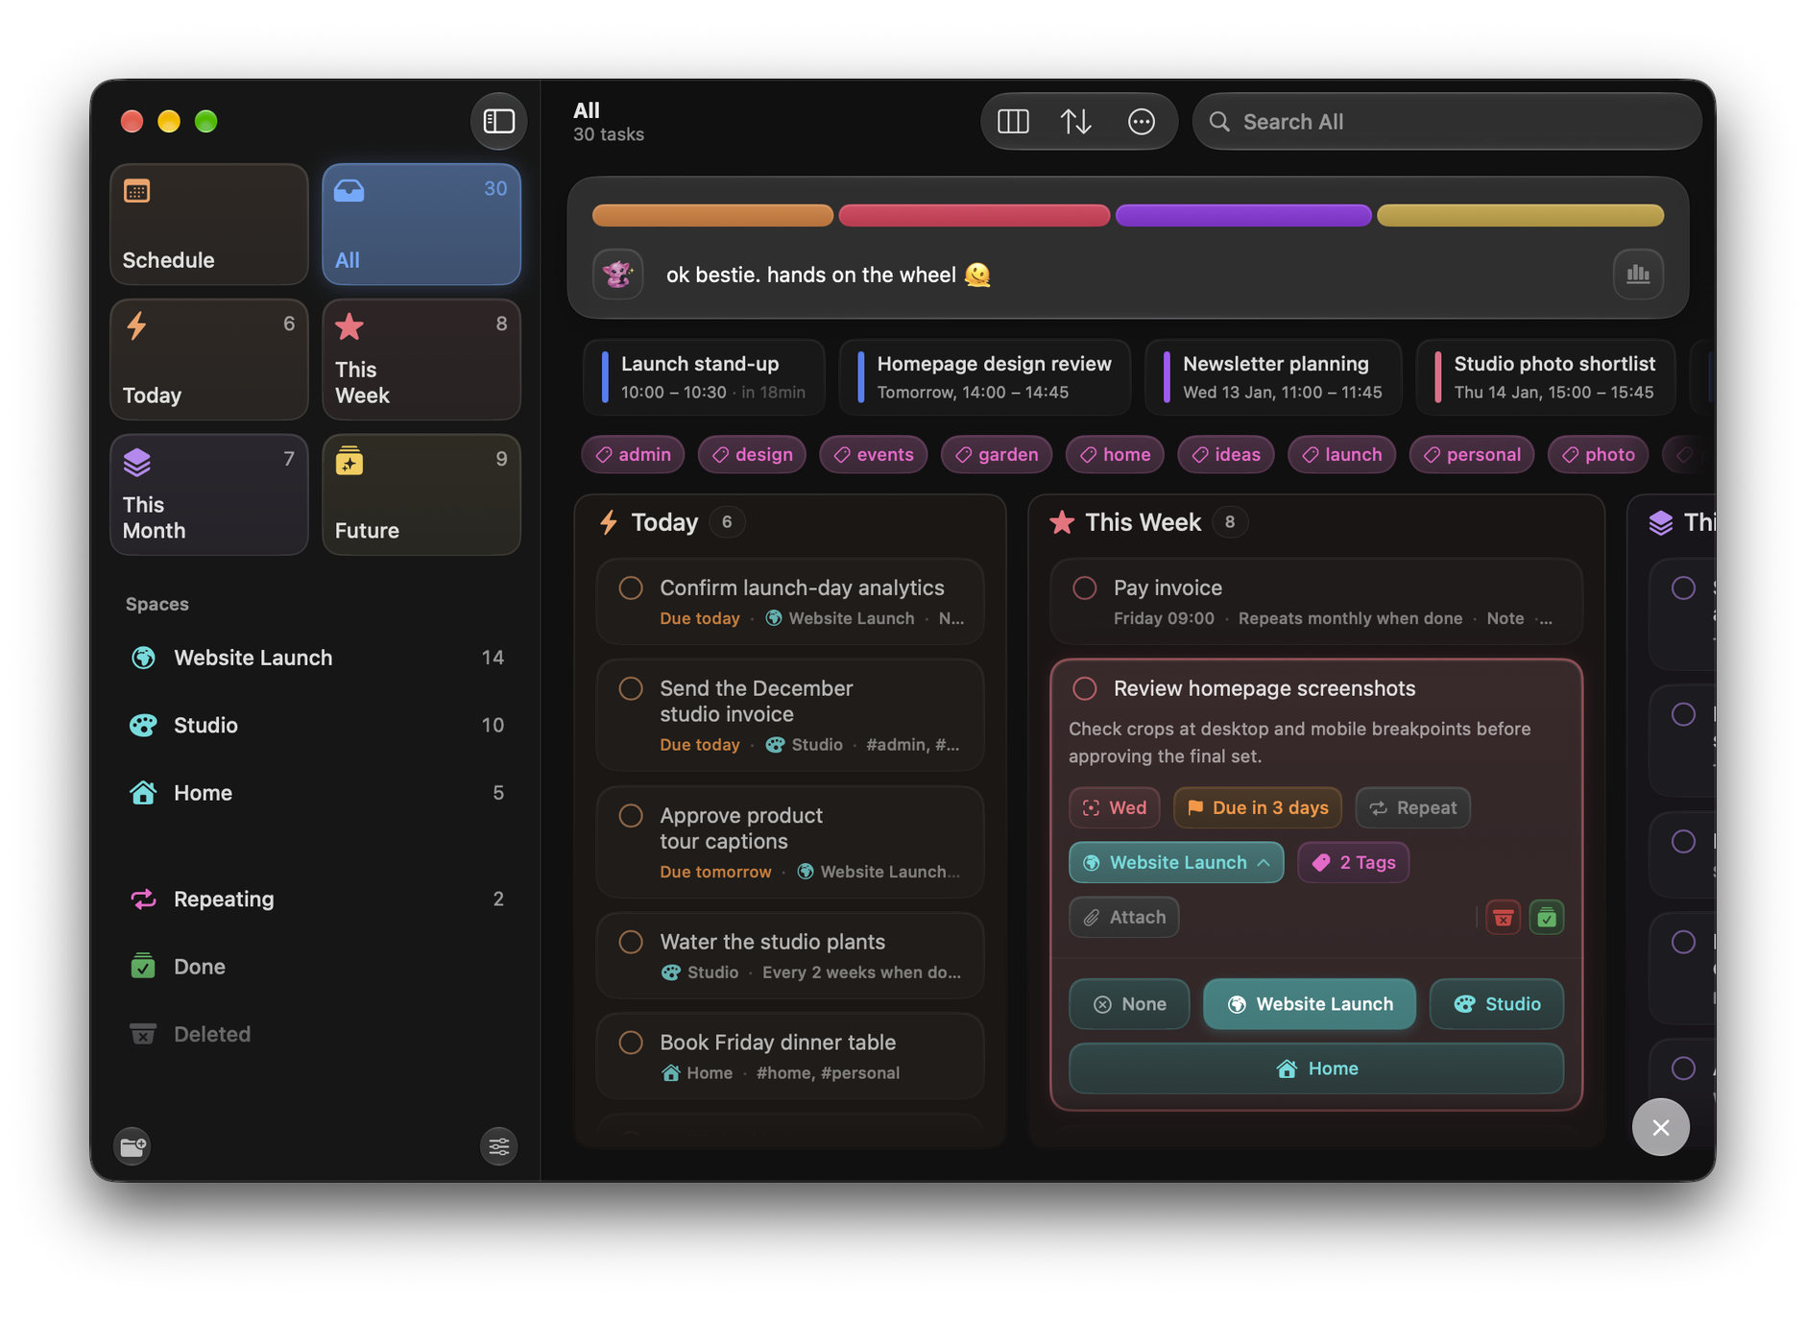Switch to columns board view icon
1806x1344 pixels.
click(x=1013, y=121)
